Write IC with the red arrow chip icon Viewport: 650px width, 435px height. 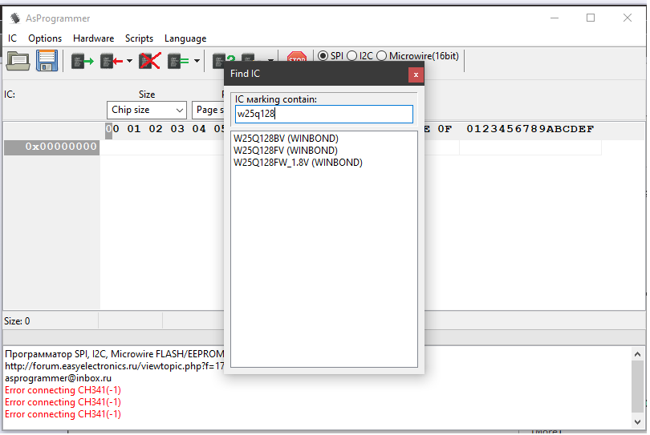[111, 61]
